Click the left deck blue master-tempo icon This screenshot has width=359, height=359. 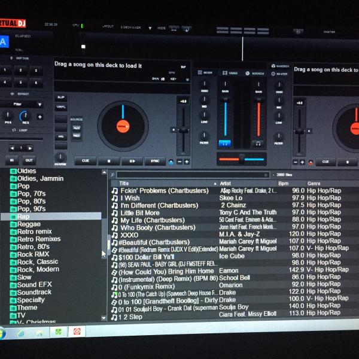pos(171,162)
